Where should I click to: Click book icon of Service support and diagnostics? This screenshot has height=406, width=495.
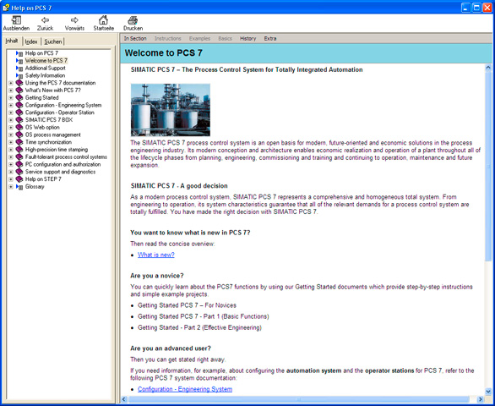click(19, 172)
